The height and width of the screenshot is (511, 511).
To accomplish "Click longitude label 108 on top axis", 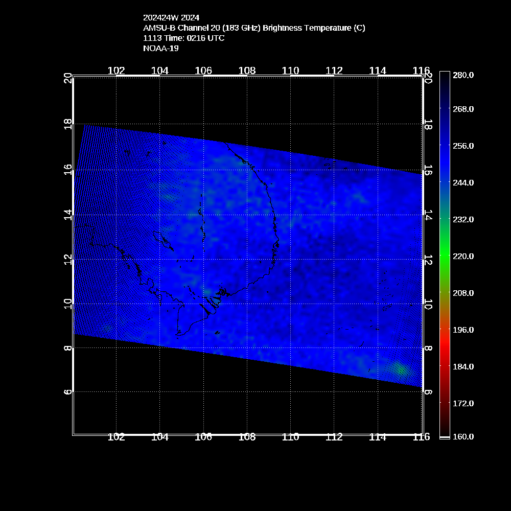I will 247,71.
